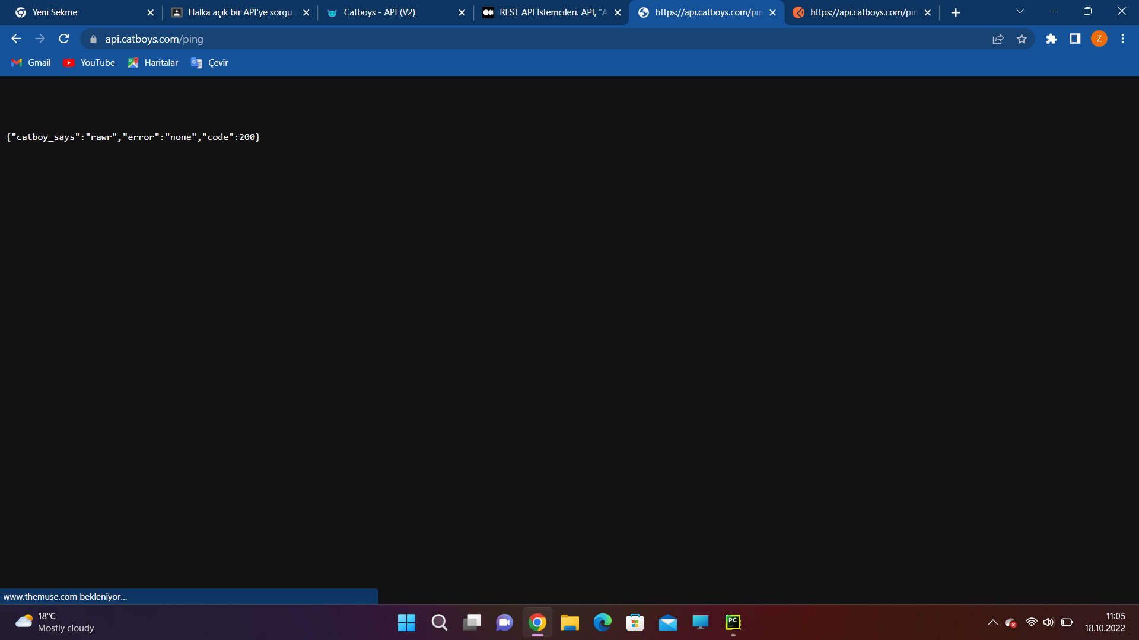Share this page icon
This screenshot has height=640, width=1139.
998,39
